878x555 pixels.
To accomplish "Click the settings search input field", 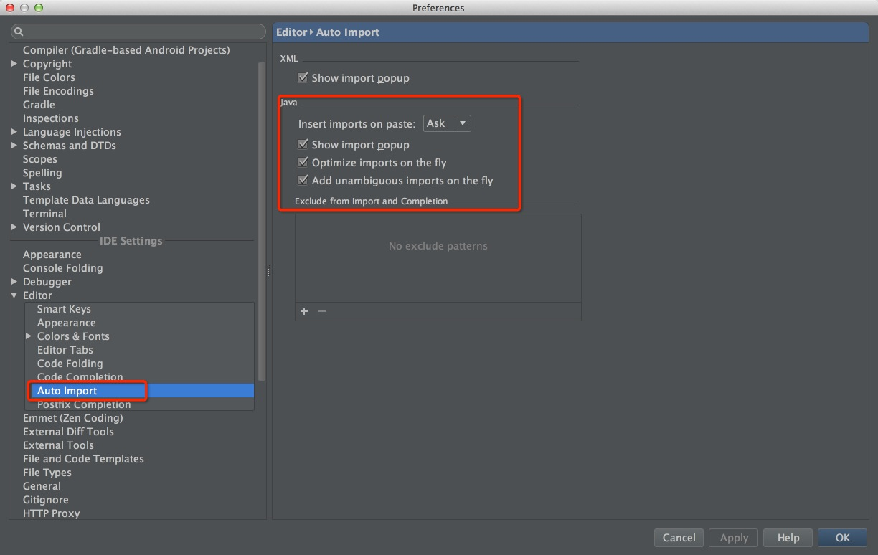I will 143,32.
